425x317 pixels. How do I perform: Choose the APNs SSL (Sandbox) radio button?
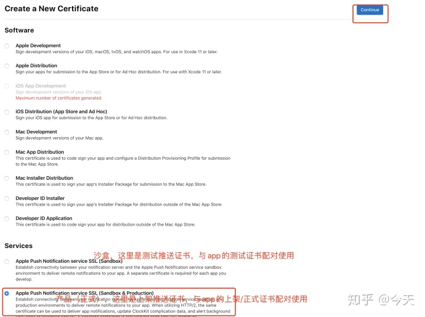coord(6,262)
